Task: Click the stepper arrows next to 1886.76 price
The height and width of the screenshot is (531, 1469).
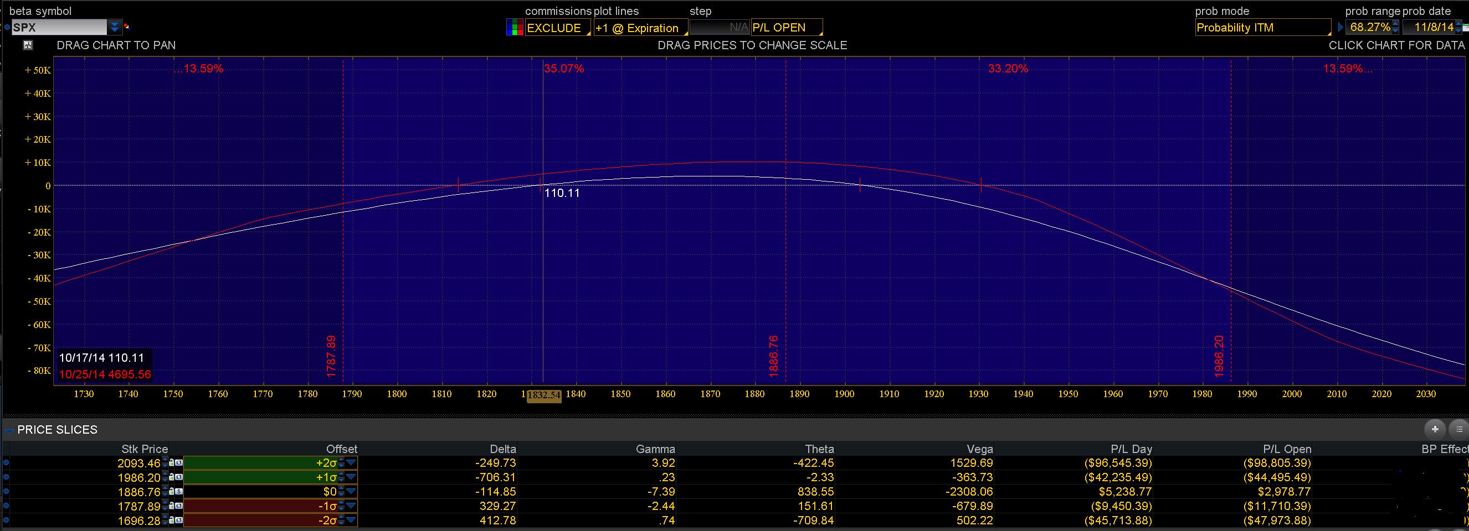Action: pos(165,491)
